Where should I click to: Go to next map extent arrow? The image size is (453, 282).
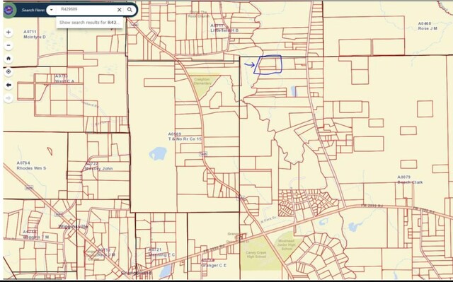8,98
